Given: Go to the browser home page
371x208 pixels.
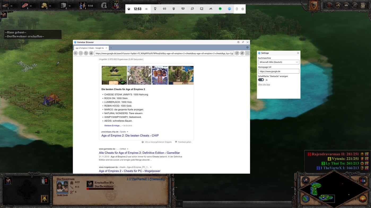Looking at the screenshot, I should tap(91, 53).
